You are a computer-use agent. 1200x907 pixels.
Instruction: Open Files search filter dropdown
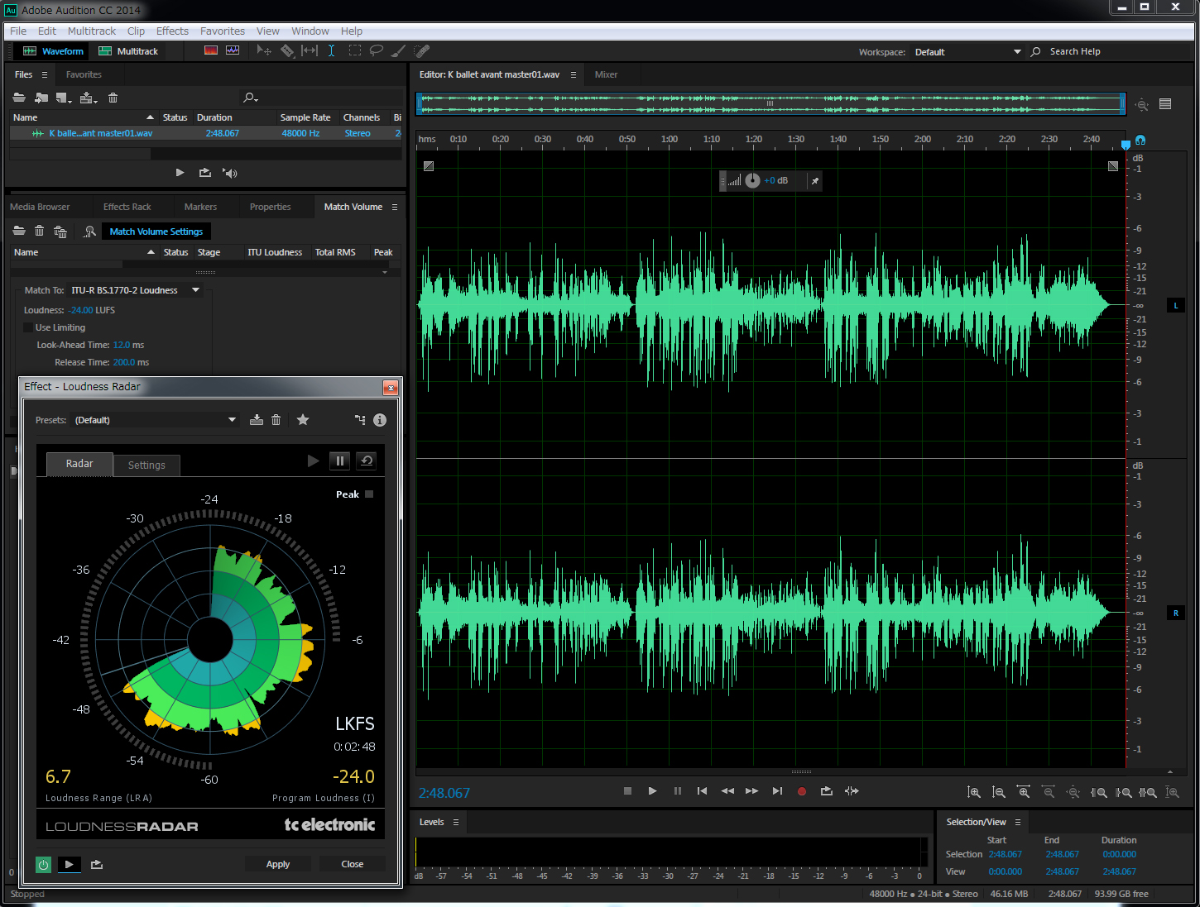pos(250,98)
